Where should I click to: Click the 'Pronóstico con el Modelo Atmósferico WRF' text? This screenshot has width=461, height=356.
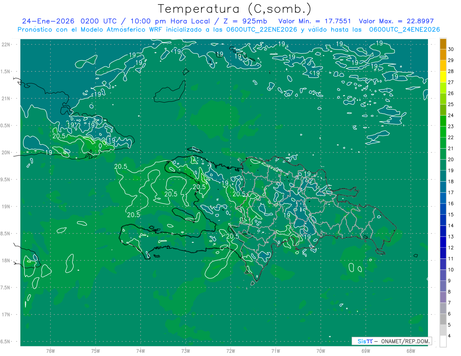90,30
